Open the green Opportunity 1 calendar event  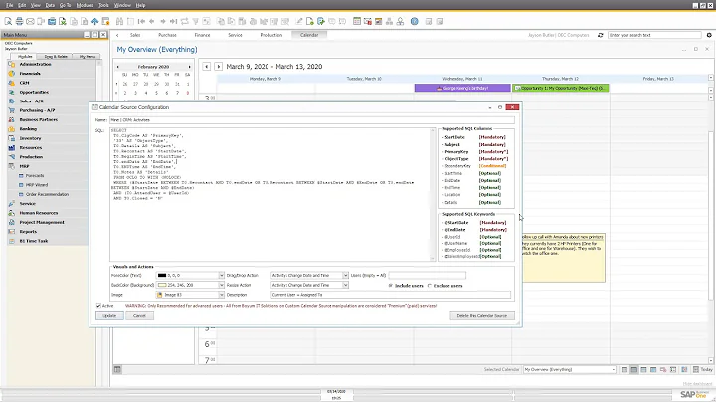click(561, 88)
